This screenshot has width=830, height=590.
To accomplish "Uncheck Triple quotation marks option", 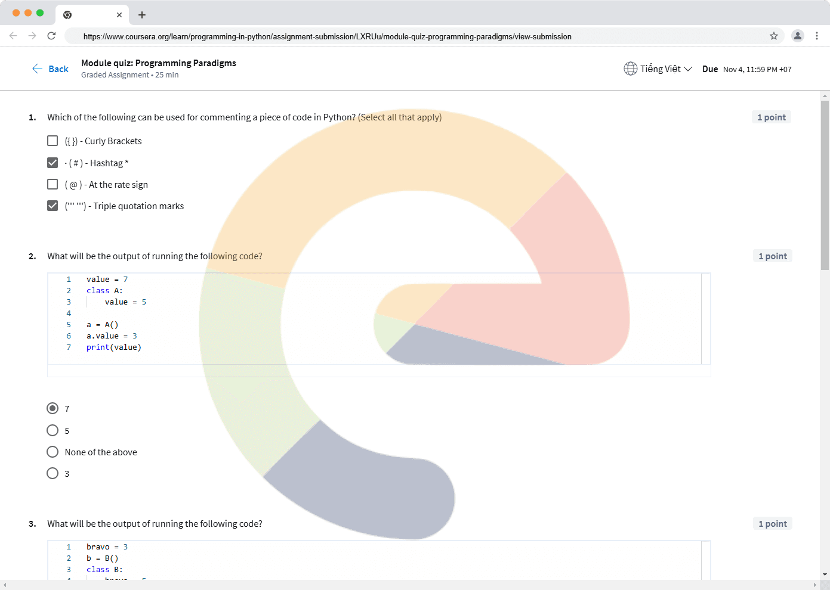I will pyautogui.click(x=53, y=206).
